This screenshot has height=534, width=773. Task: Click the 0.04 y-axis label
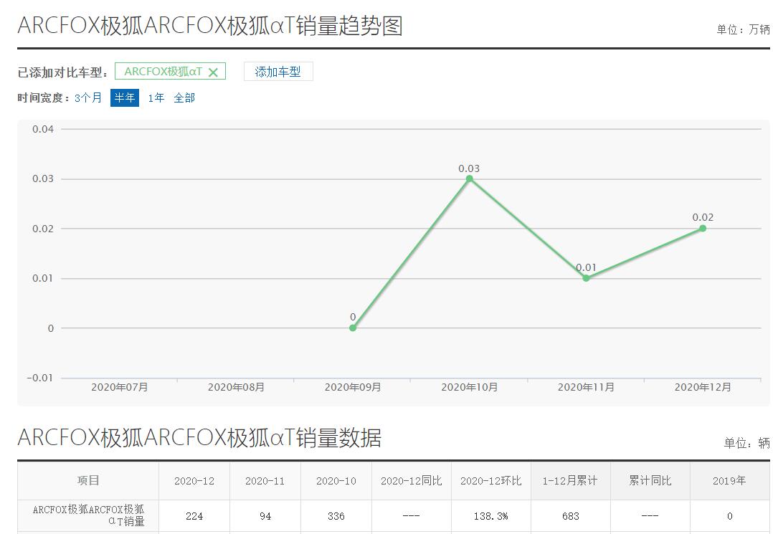pyautogui.click(x=43, y=129)
